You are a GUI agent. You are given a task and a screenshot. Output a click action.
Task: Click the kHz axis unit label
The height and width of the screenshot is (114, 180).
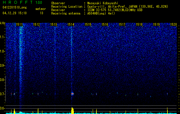pyautogui.click(x=3, y=23)
